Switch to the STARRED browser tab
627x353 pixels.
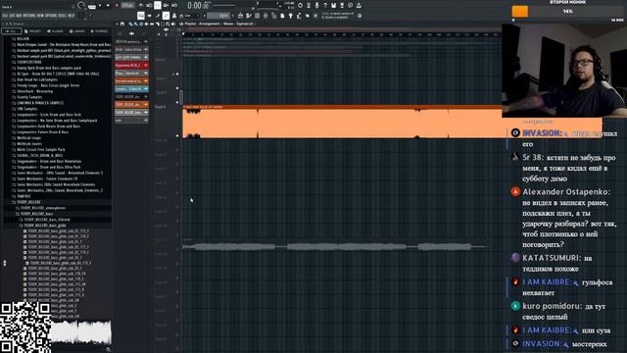[x=99, y=31]
